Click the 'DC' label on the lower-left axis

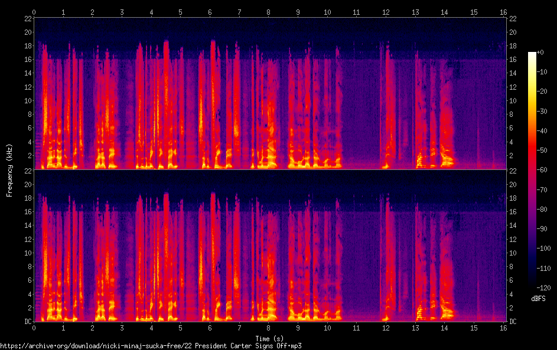coord(26,322)
